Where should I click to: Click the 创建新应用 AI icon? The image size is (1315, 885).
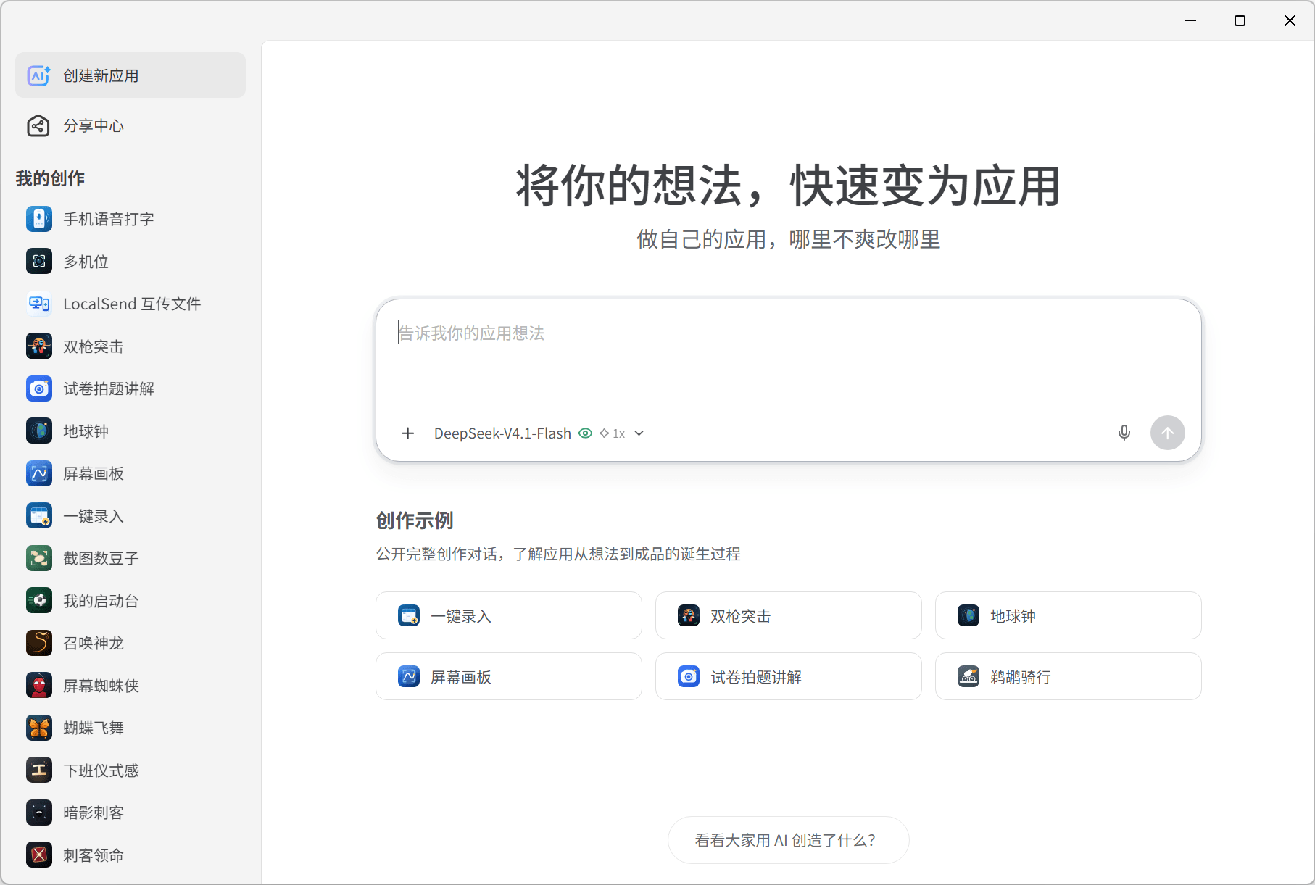click(38, 75)
